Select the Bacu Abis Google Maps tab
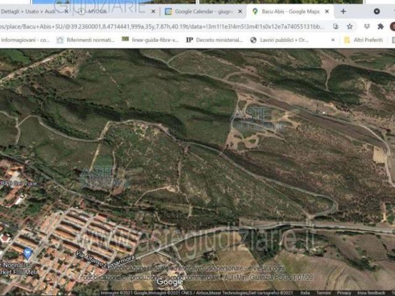395x296 pixels. click(290, 12)
